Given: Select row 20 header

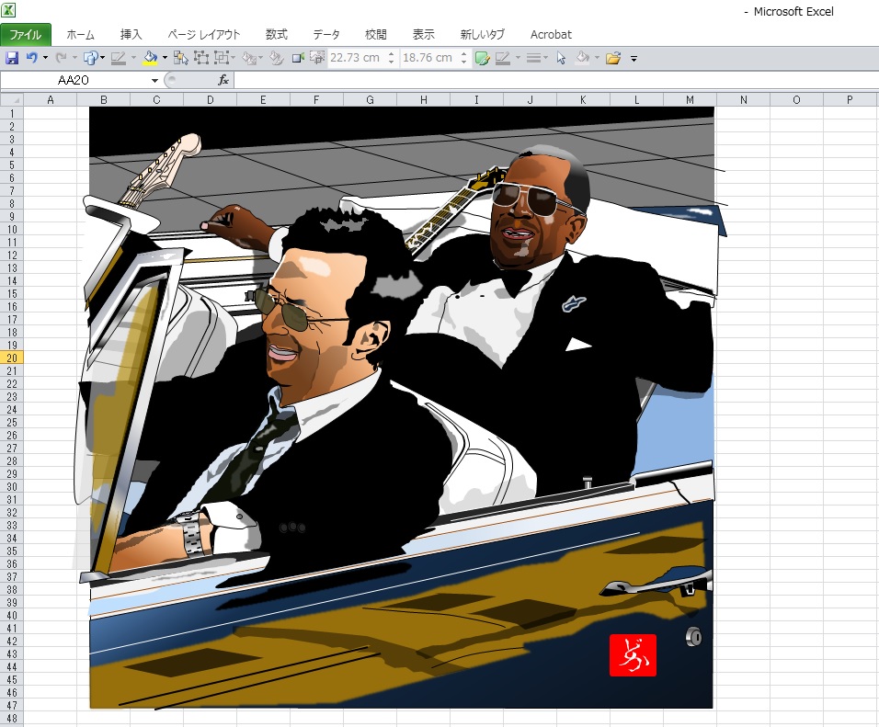Looking at the screenshot, I should click(x=11, y=358).
